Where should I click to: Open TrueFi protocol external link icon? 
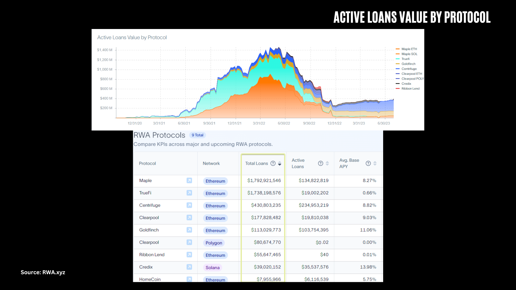pyautogui.click(x=189, y=193)
